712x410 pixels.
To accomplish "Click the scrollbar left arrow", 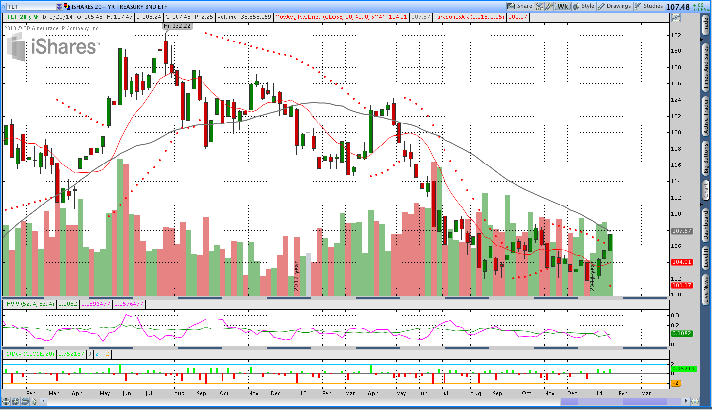I will tap(43, 401).
